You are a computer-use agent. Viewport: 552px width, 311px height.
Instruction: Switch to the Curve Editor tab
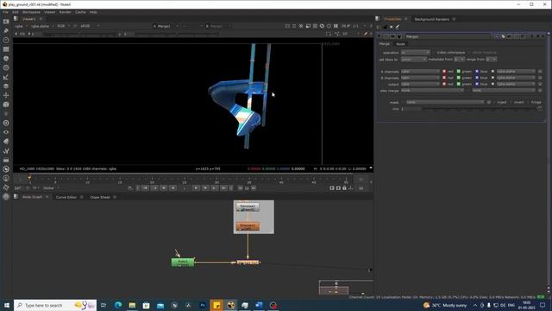[x=66, y=197]
